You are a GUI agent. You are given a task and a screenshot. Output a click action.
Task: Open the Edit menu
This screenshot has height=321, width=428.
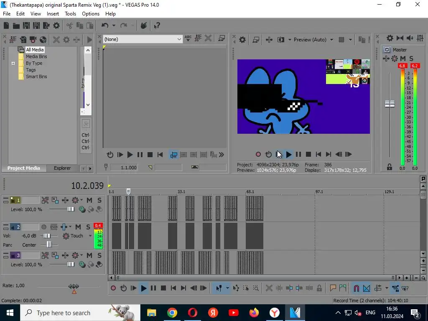(20, 14)
